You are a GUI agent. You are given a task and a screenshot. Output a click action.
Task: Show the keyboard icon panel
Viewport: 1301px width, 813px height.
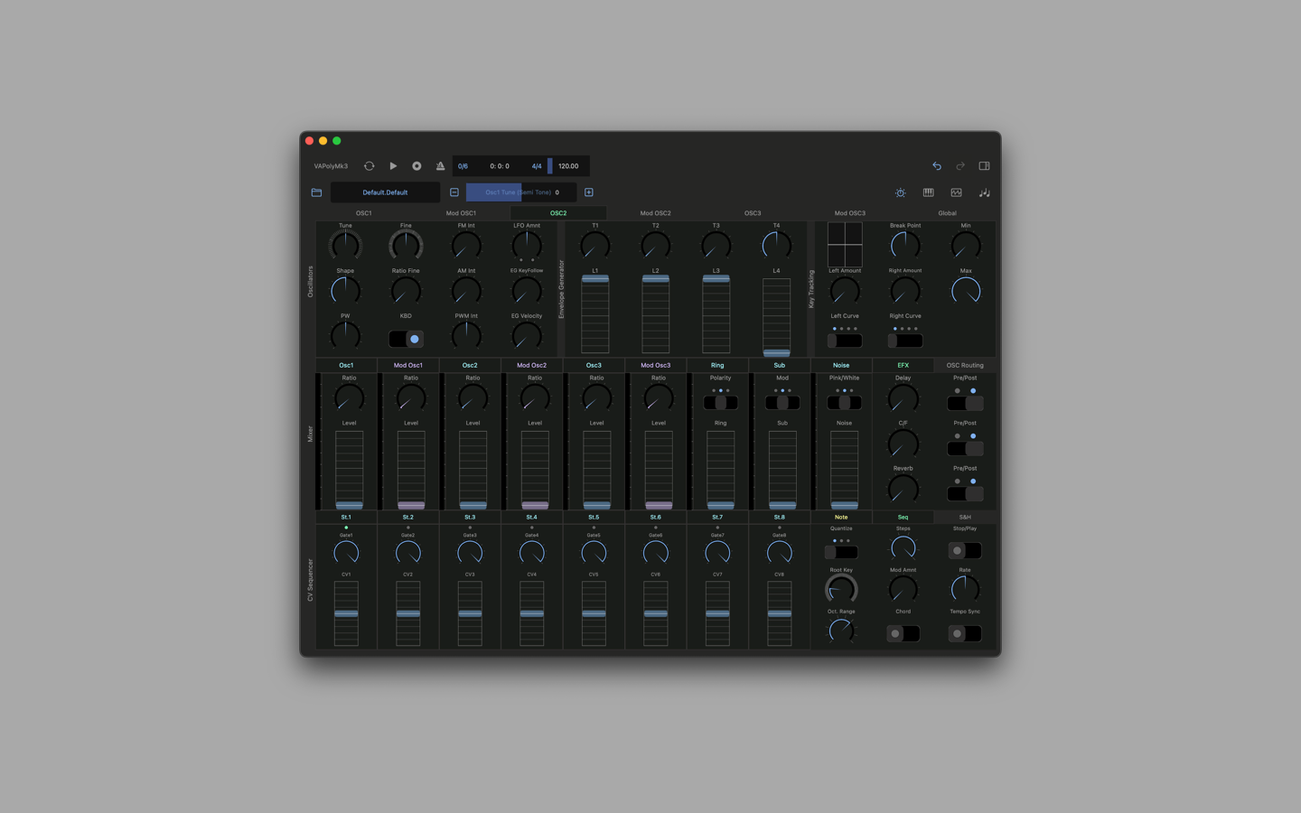coord(928,192)
